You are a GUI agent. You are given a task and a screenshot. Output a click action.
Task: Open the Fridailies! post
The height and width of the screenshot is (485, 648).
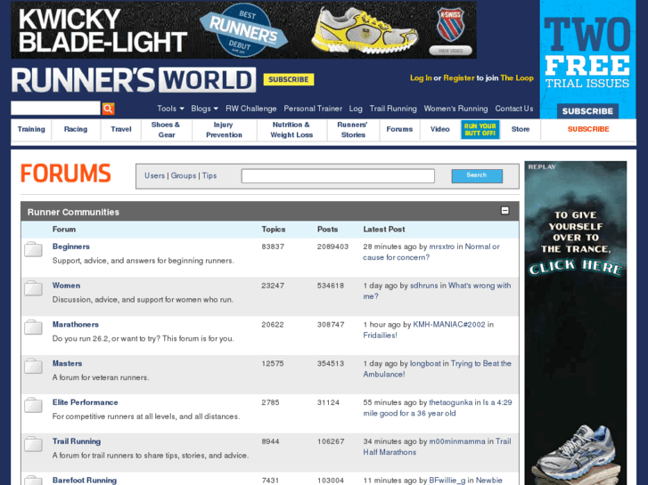pos(380,335)
